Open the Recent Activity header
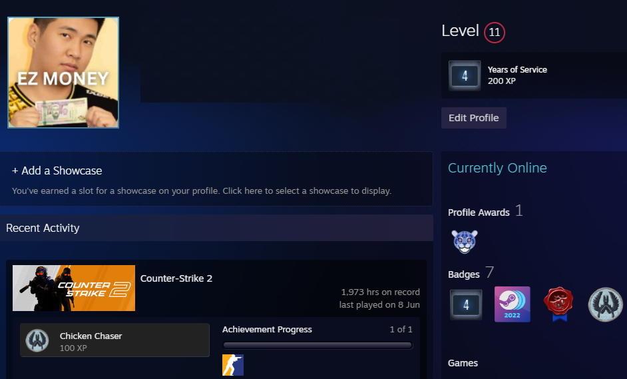 [43, 228]
